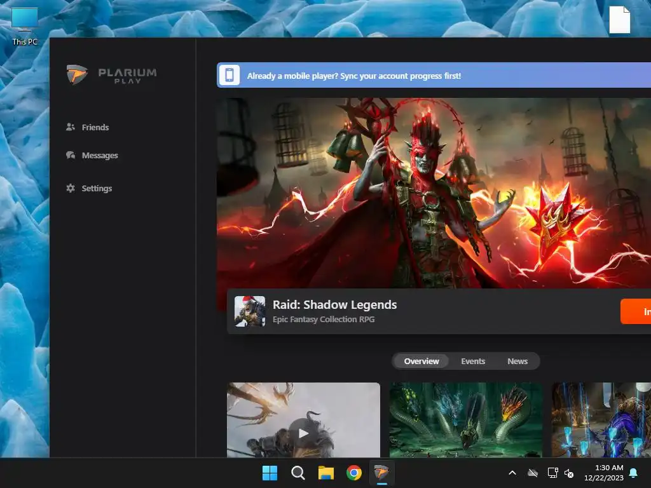Click the Settings gear icon
Screen dimensions: 651x488
tap(71, 188)
